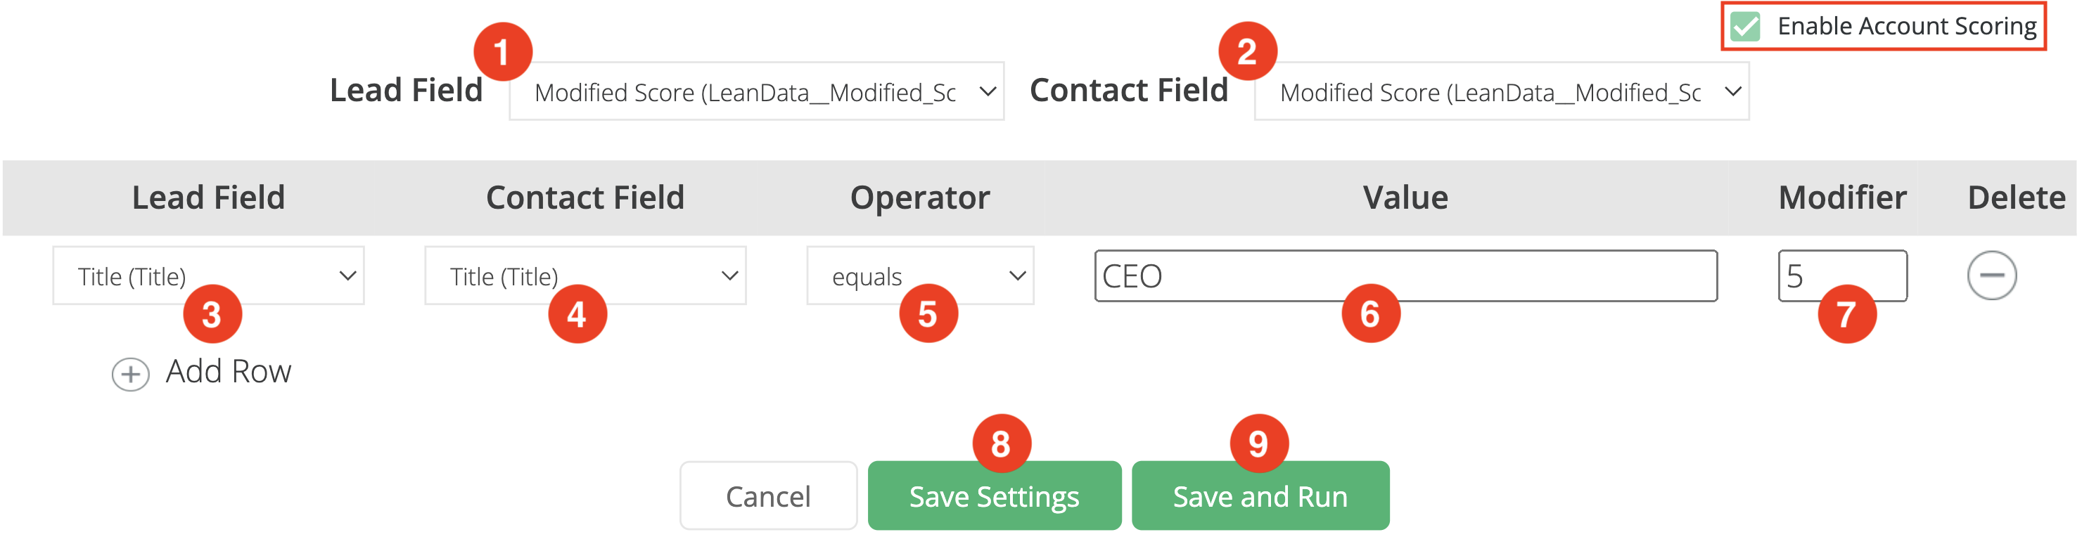The height and width of the screenshot is (544, 2082).
Task: Click the minus icon to delete row
Action: pyautogui.click(x=1991, y=276)
